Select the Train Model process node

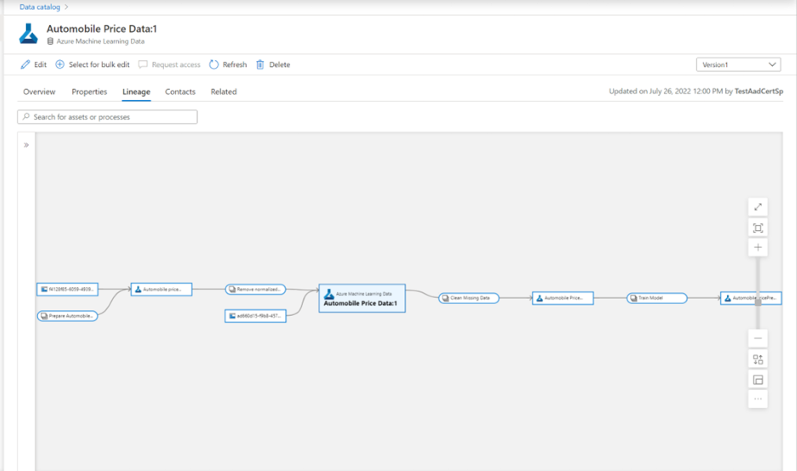click(x=657, y=298)
